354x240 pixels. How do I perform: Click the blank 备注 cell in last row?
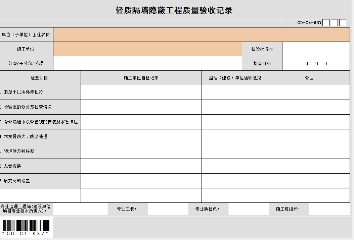[309, 195]
